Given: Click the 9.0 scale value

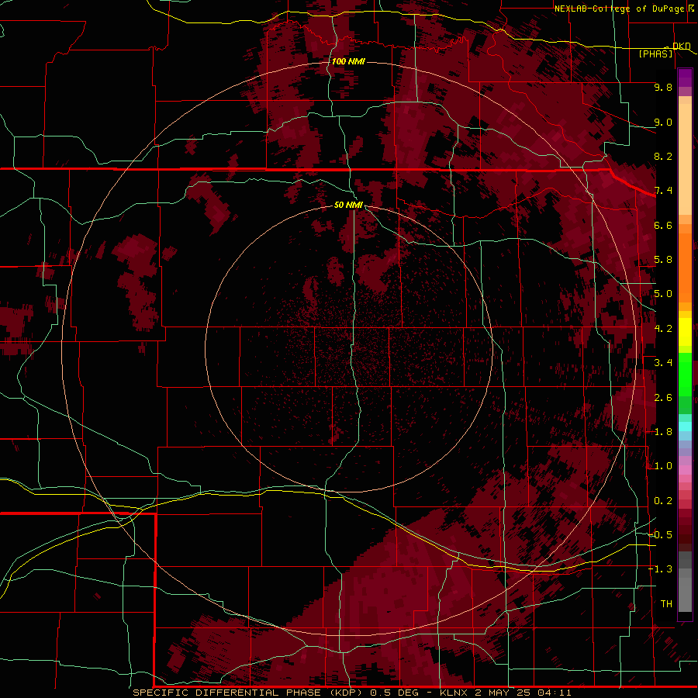Looking at the screenshot, I should point(663,122).
